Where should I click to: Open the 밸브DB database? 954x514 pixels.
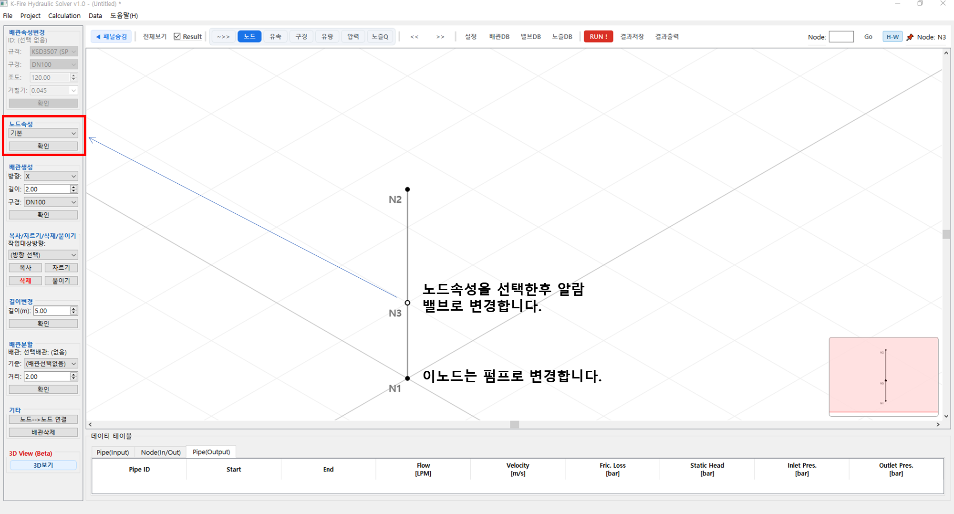[x=530, y=36]
